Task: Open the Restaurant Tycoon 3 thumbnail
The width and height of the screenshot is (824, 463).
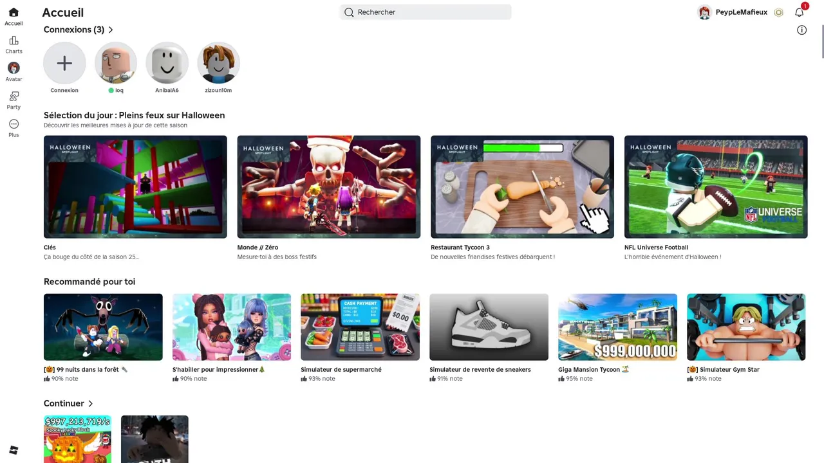Action: click(522, 186)
